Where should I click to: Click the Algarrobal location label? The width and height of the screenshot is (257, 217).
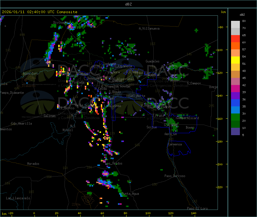click(125, 79)
